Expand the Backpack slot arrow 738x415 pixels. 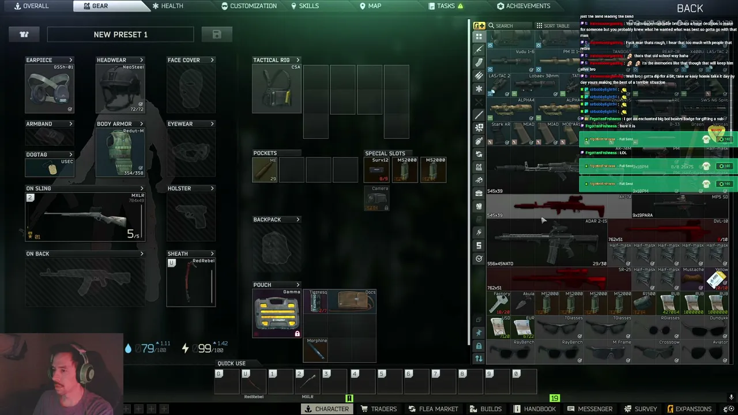pyautogui.click(x=298, y=220)
